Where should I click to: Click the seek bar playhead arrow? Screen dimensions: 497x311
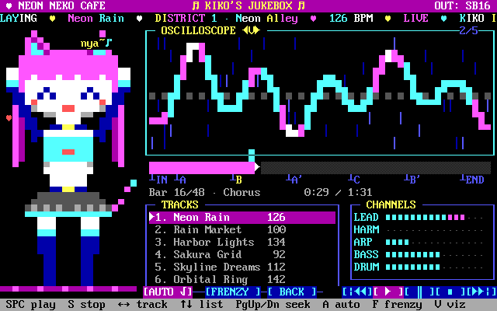pyautogui.click(x=257, y=167)
